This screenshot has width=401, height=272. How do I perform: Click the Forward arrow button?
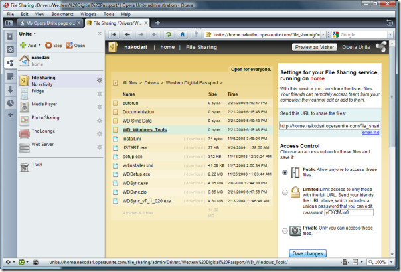141,34
